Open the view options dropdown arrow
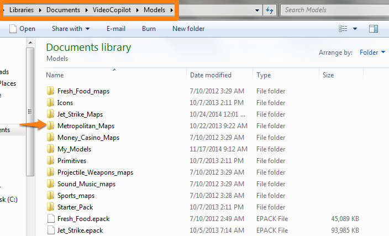This screenshot has height=236, width=389. point(355,29)
